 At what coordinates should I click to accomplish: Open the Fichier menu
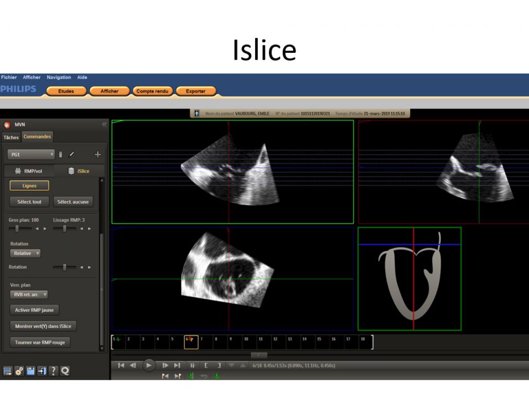tap(9, 77)
